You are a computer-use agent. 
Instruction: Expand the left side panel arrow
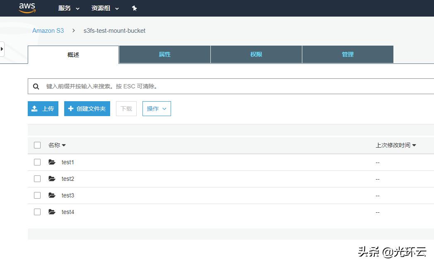2,49
